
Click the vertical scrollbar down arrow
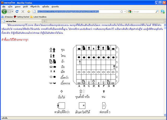tap(165, 115)
